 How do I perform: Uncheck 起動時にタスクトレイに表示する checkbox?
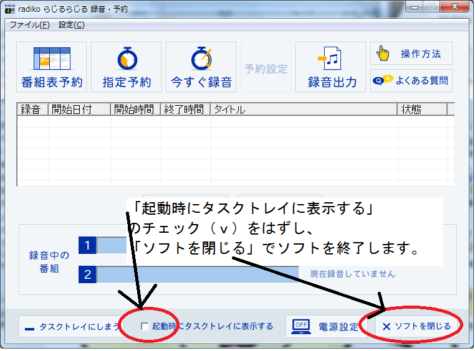pyautogui.click(x=145, y=327)
